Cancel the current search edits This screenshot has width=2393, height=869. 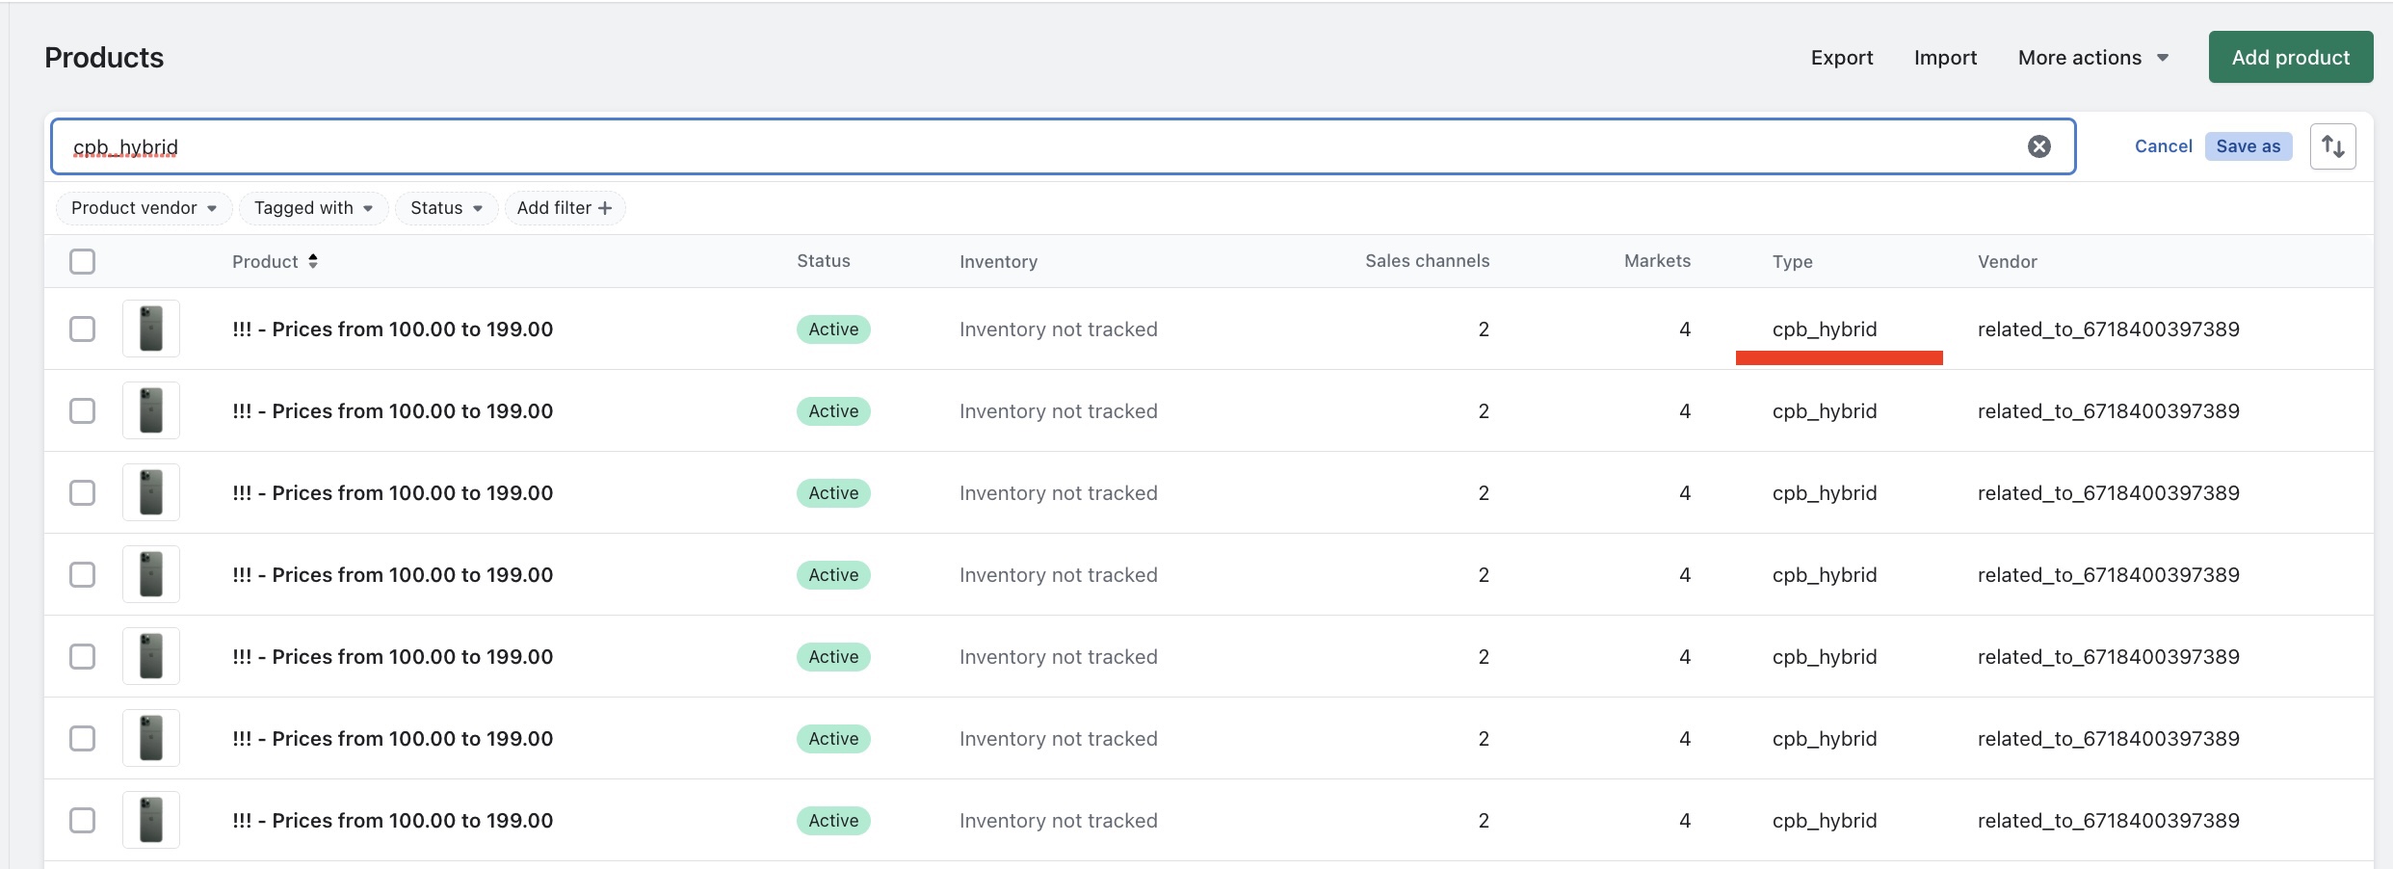[2163, 145]
